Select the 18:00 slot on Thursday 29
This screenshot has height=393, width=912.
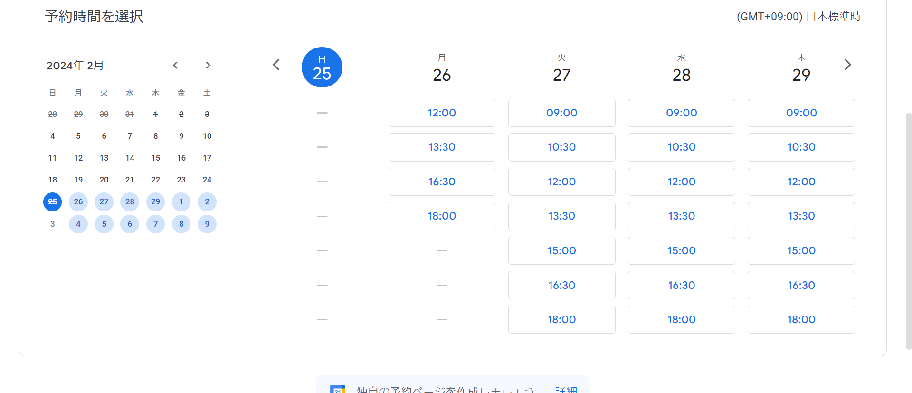(801, 319)
